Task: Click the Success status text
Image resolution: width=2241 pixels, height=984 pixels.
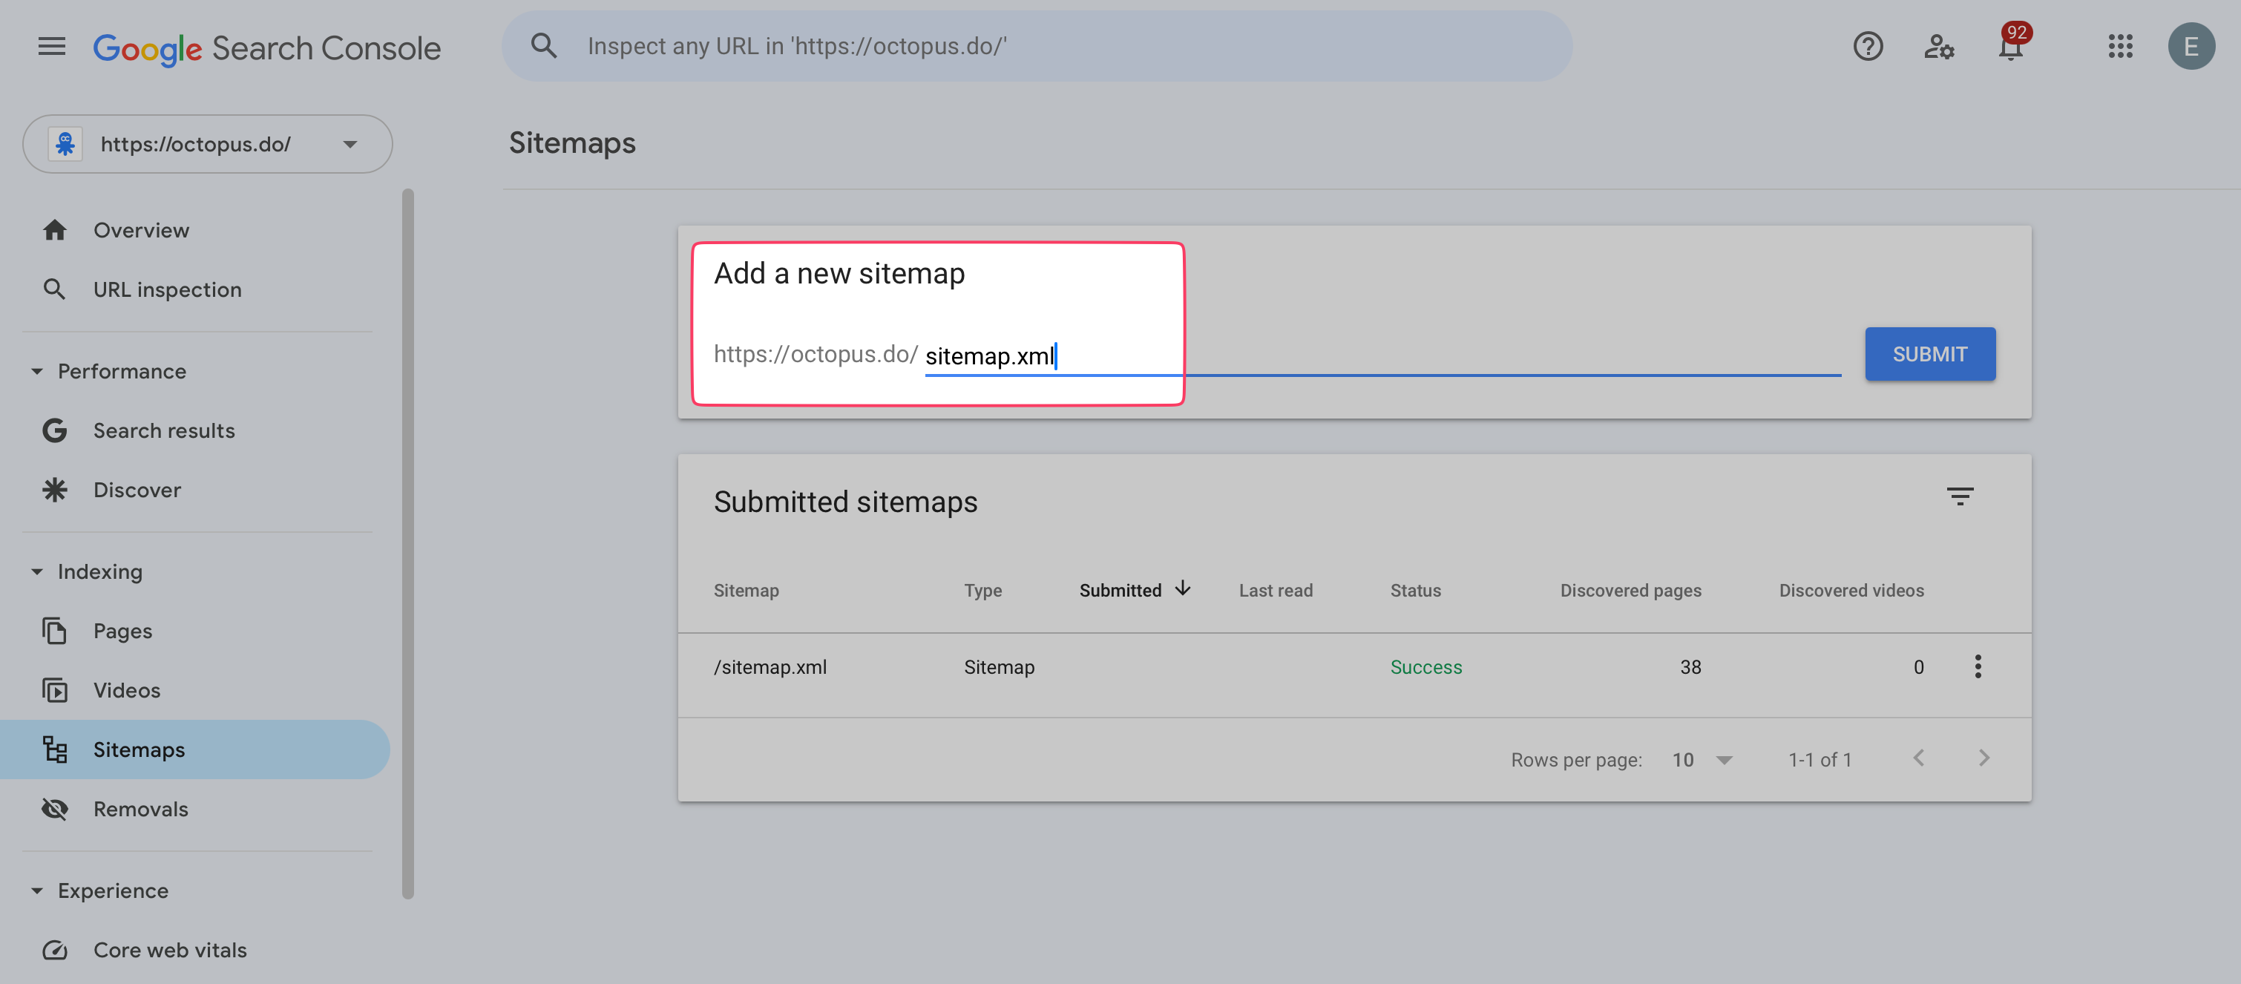Action: point(1425,666)
